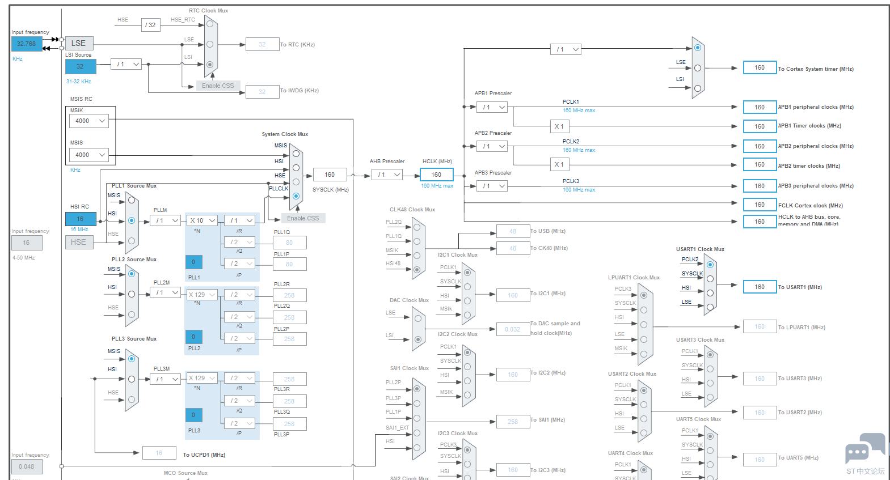Viewport: 890px width, 480px height.
Task: Select HSI in PLL1 Source Mux
Action: 132,220
